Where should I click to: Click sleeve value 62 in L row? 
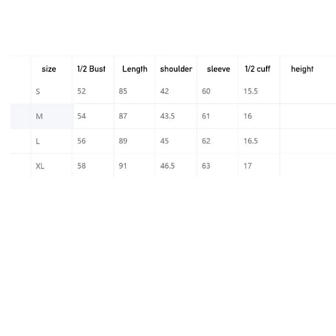pyautogui.click(x=206, y=141)
